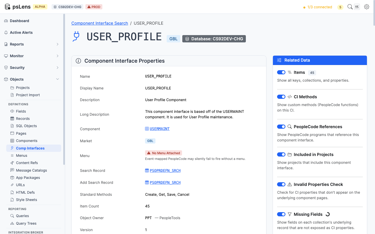Click the Market GBL value badge
The image size is (375, 234).
pos(150,141)
